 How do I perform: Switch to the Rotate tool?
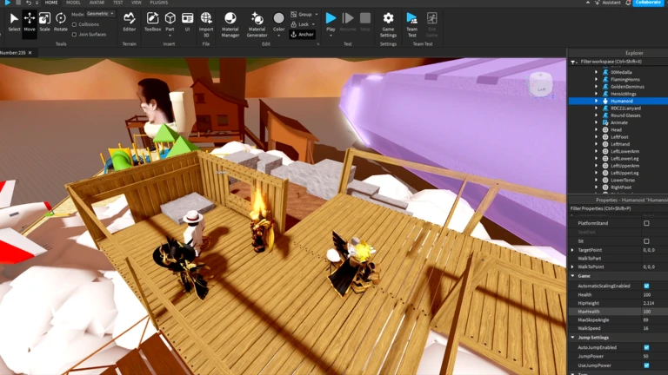61,22
